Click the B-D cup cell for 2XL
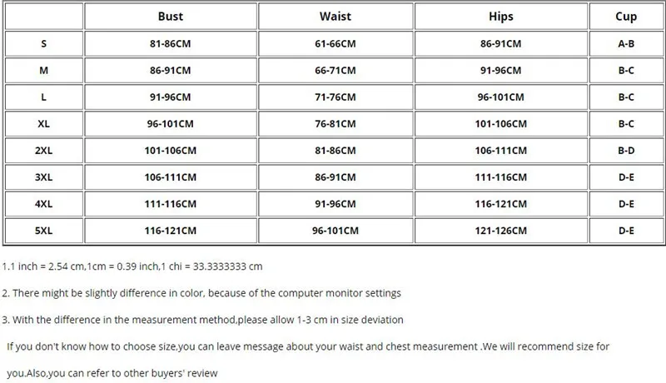The image size is (666, 383). click(x=626, y=151)
